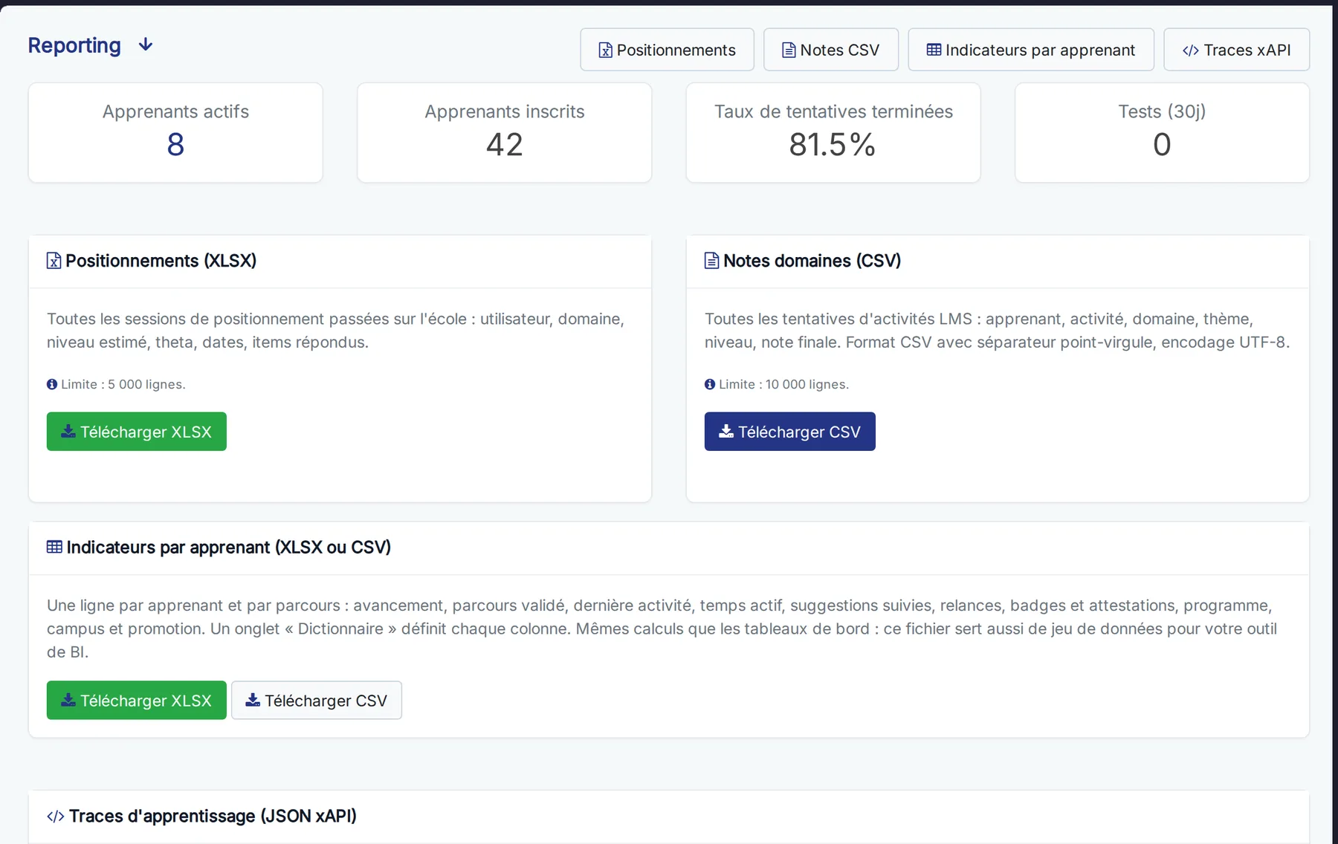Click the table icon in Indicateurs par apprenant (XLSX ou CSV) heading
Screen dimensions: 1338x844
[x=54, y=547]
